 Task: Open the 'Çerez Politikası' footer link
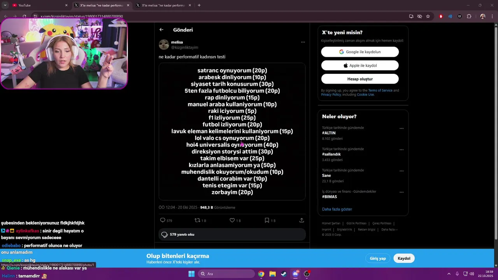(382, 223)
